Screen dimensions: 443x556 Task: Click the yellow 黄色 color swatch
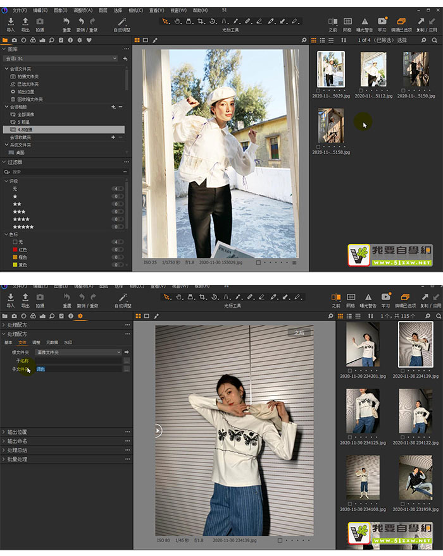pos(15,265)
